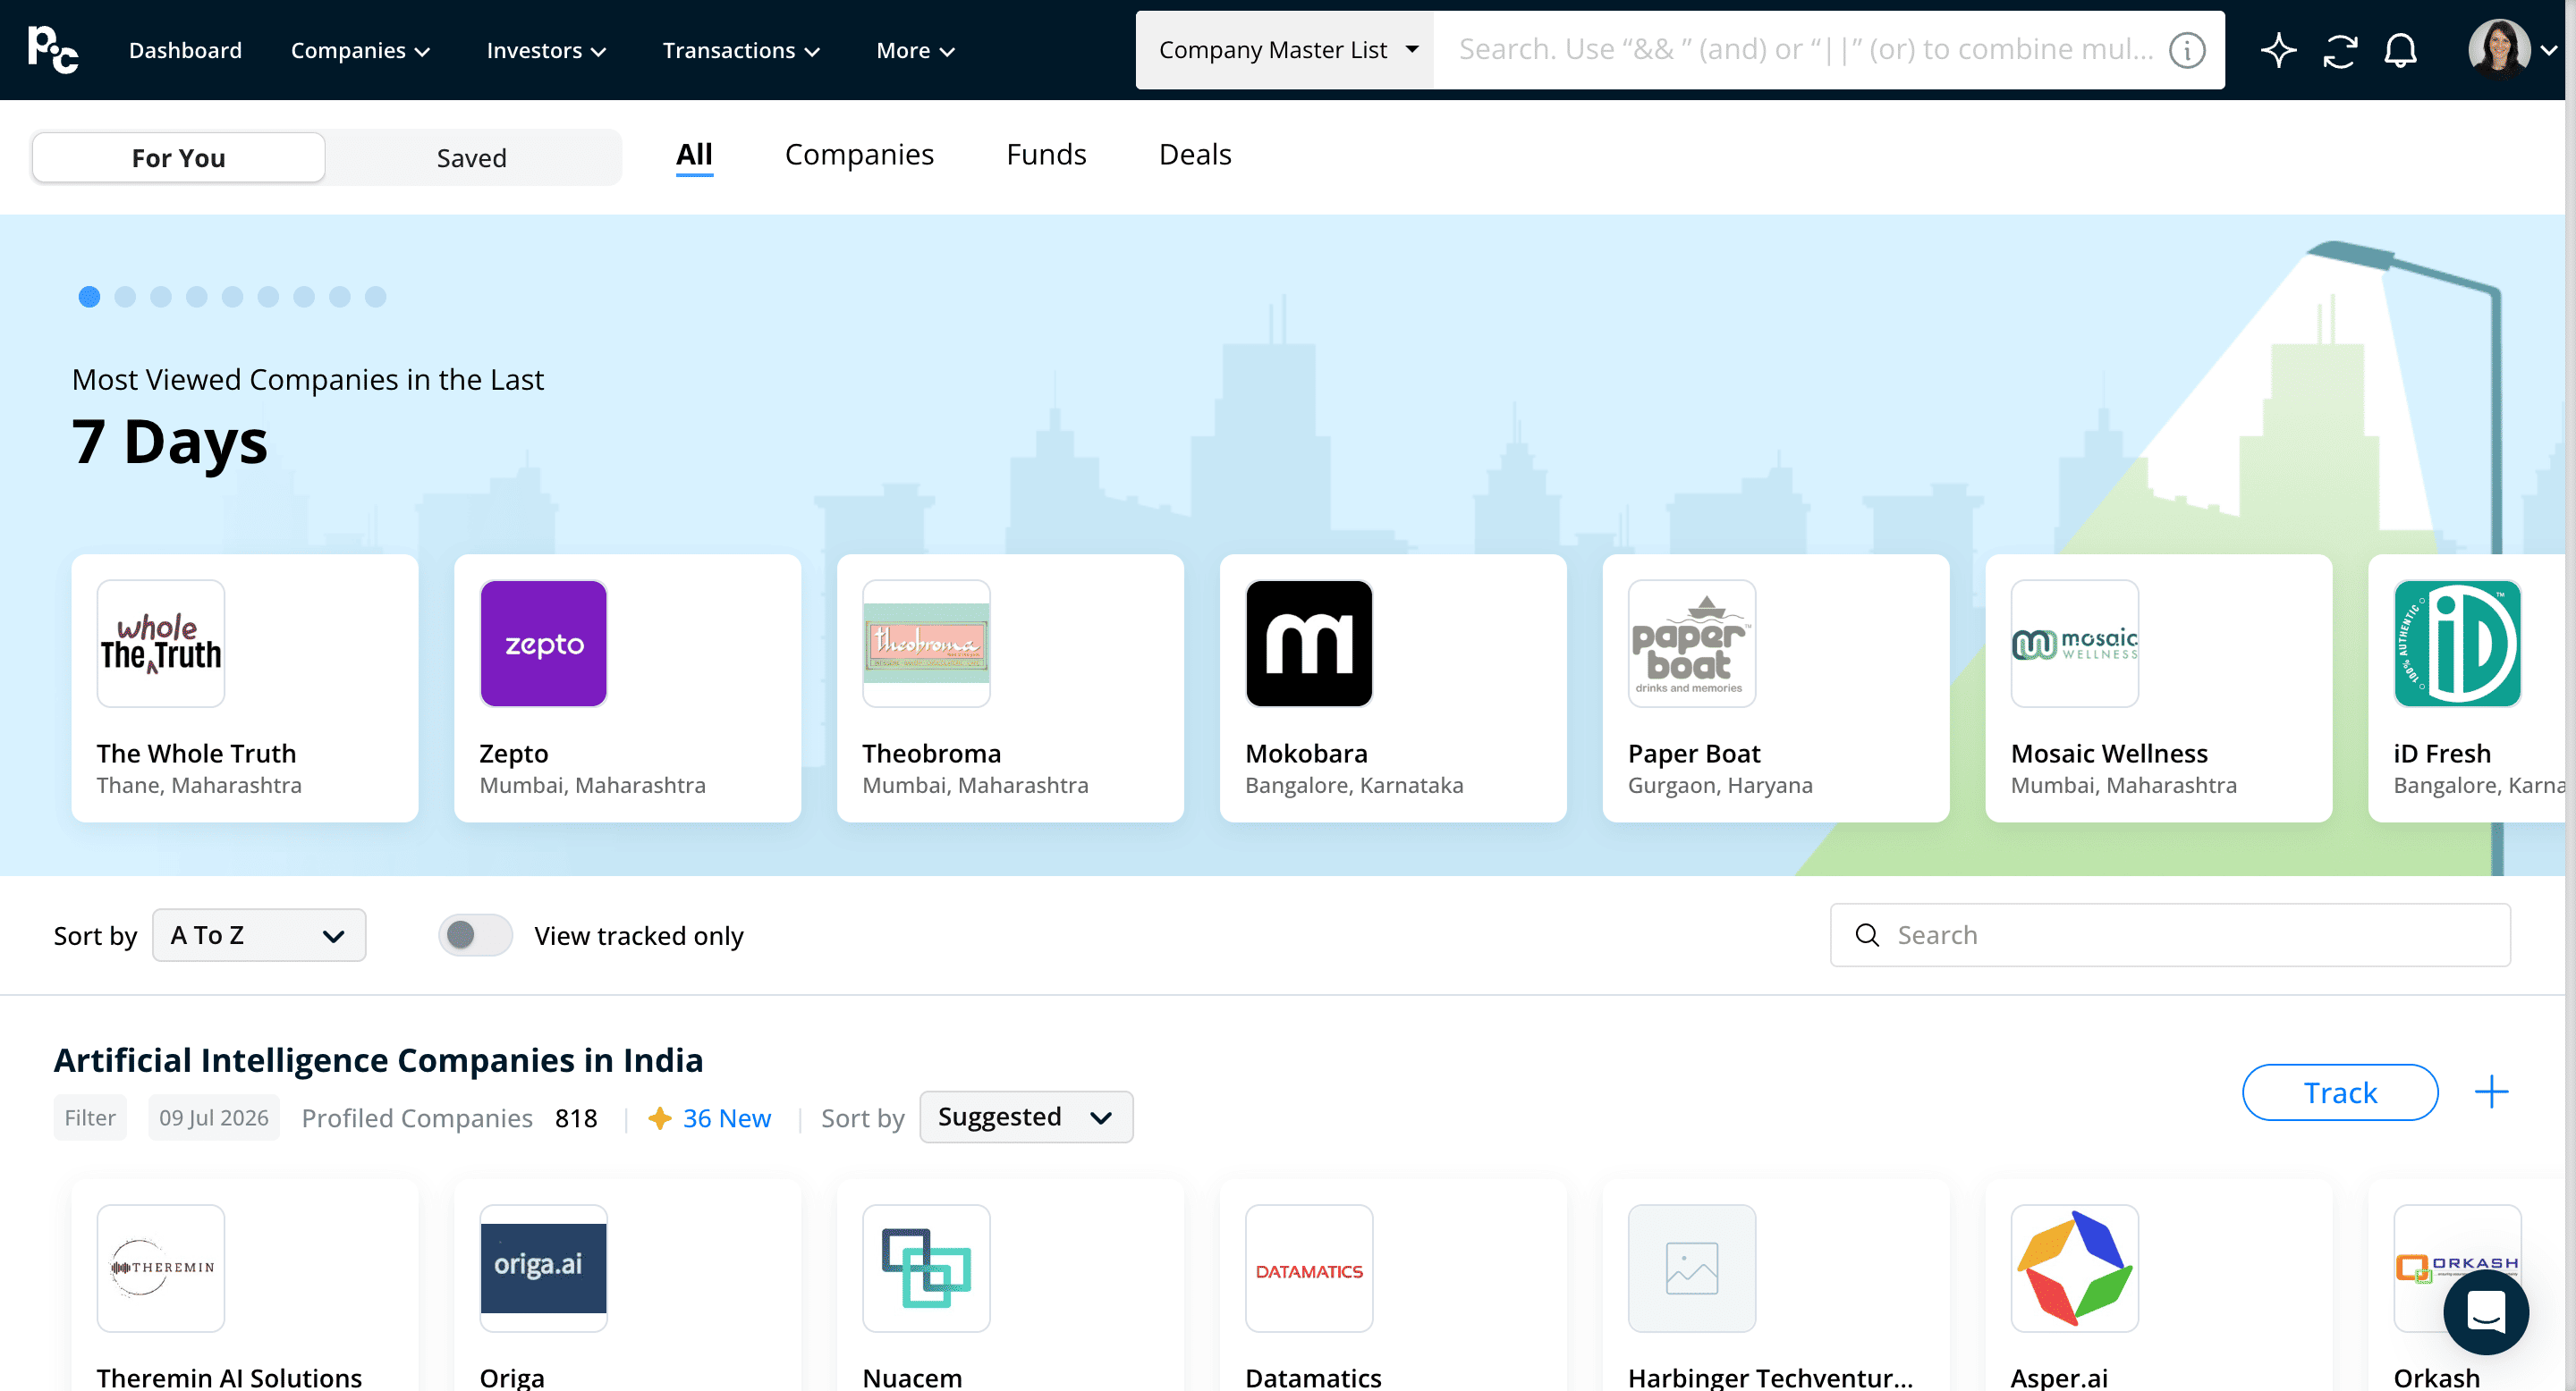Screen dimensions: 2576x1391
Task: Click the Filter button
Action: click(x=90, y=1117)
